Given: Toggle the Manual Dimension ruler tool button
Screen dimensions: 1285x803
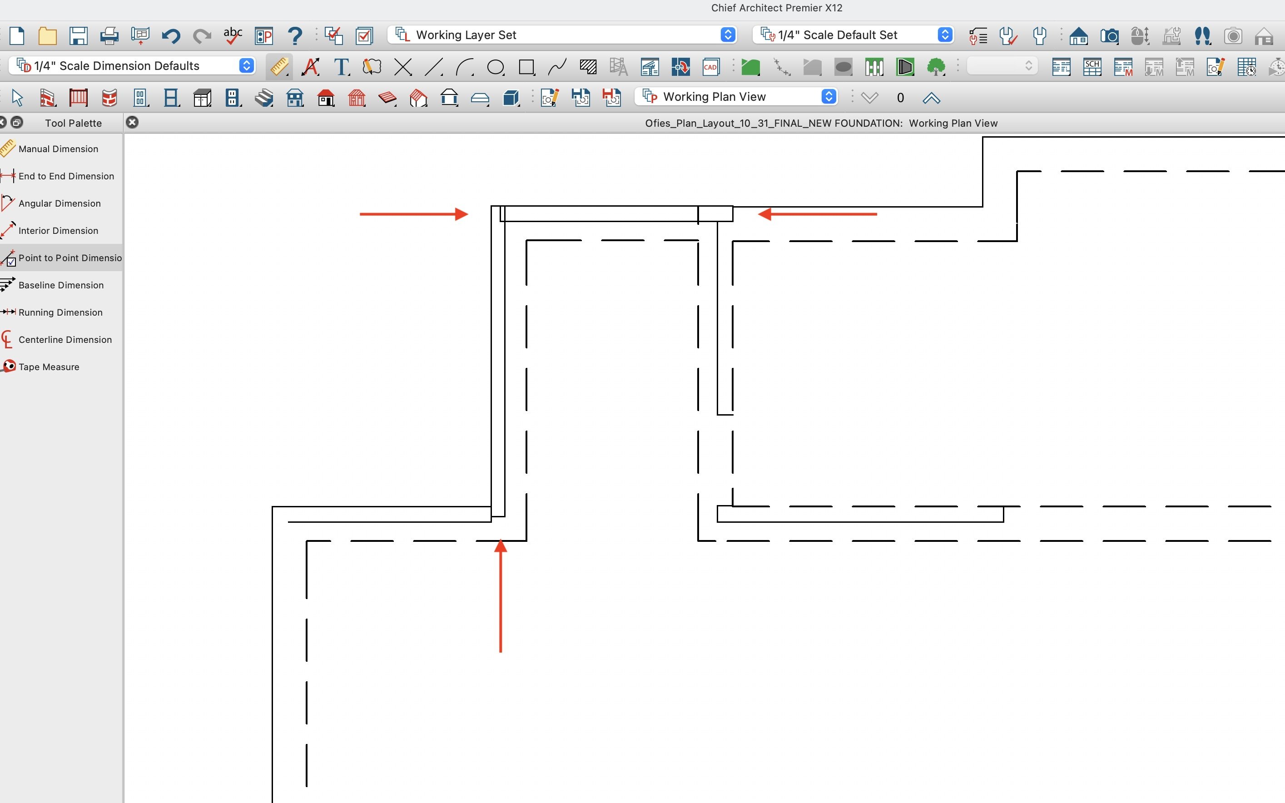Looking at the screenshot, I should click(279, 67).
